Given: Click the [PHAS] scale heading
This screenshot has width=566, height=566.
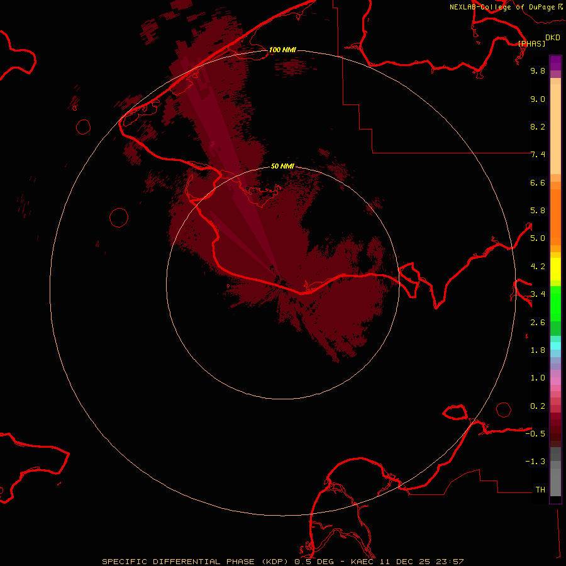Looking at the screenshot, I should (x=531, y=43).
